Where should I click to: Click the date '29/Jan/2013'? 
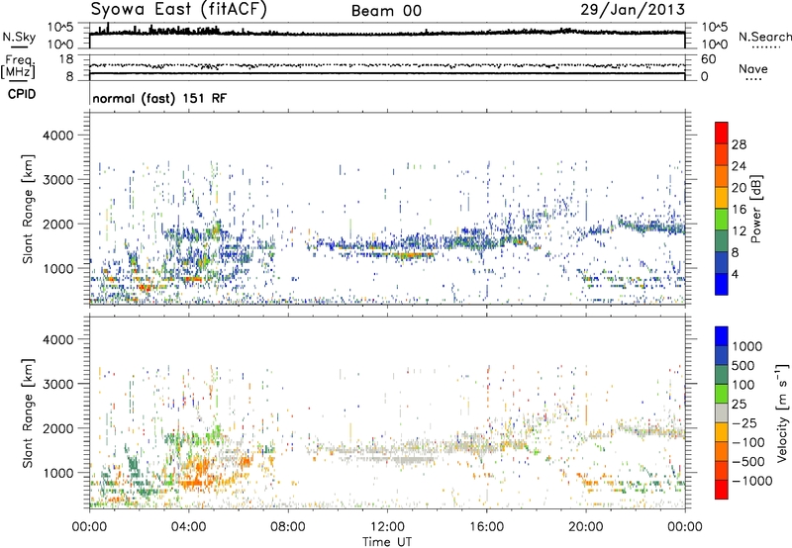tap(633, 9)
